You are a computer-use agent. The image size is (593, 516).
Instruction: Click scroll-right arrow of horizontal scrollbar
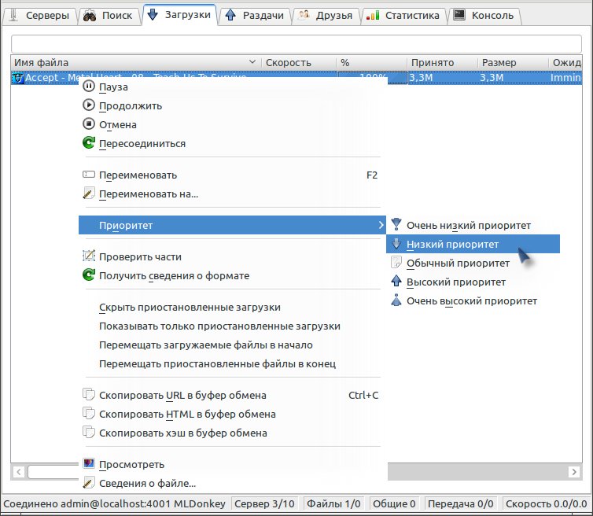(x=574, y=471)
